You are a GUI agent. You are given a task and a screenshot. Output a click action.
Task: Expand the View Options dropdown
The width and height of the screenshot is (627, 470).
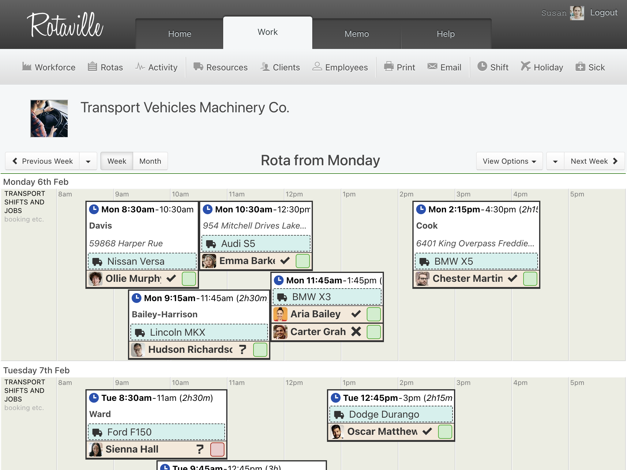(509, 161)
